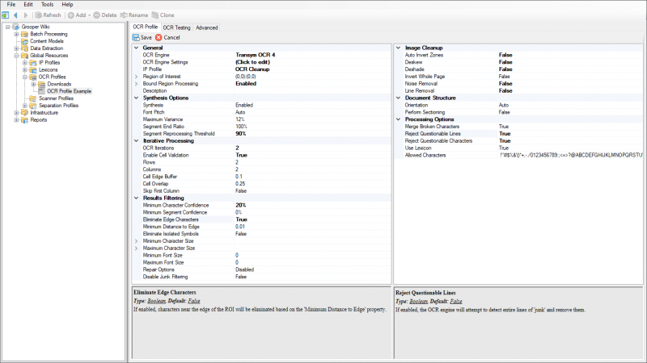Click the Deskew False value
This screenshot has height=363, width=647.
pyautogui.click(x=505, y=61)
